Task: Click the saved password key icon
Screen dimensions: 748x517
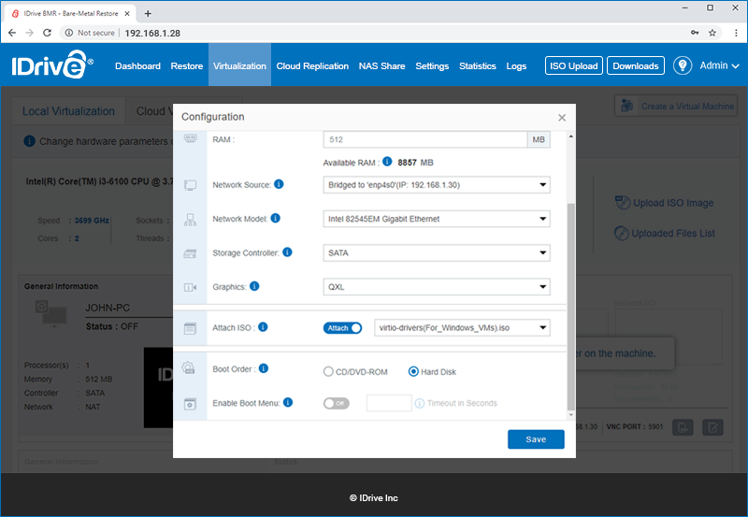Action: [695, 33]
